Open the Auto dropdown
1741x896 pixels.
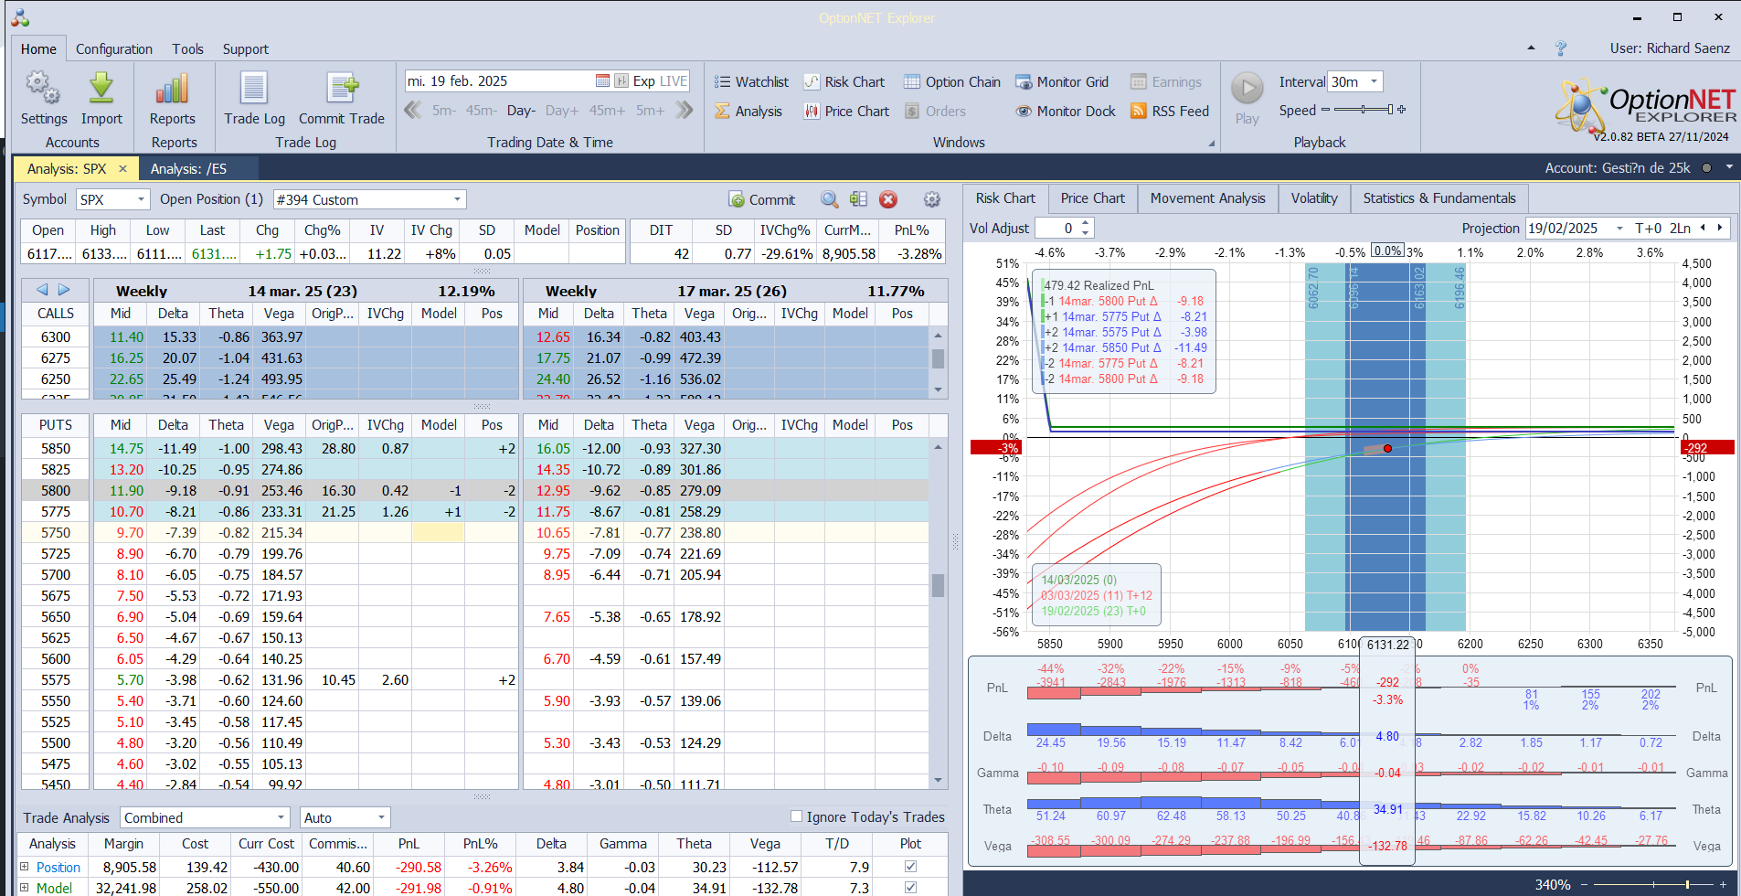pos(381,817)
